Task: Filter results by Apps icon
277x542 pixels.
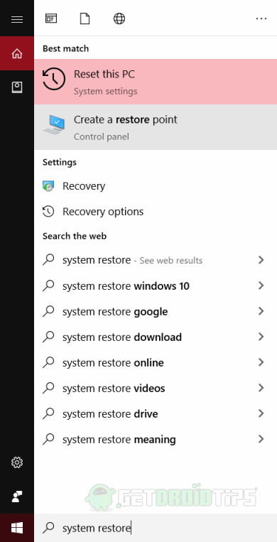Action: pyautogui.click(x=51, y=18)
